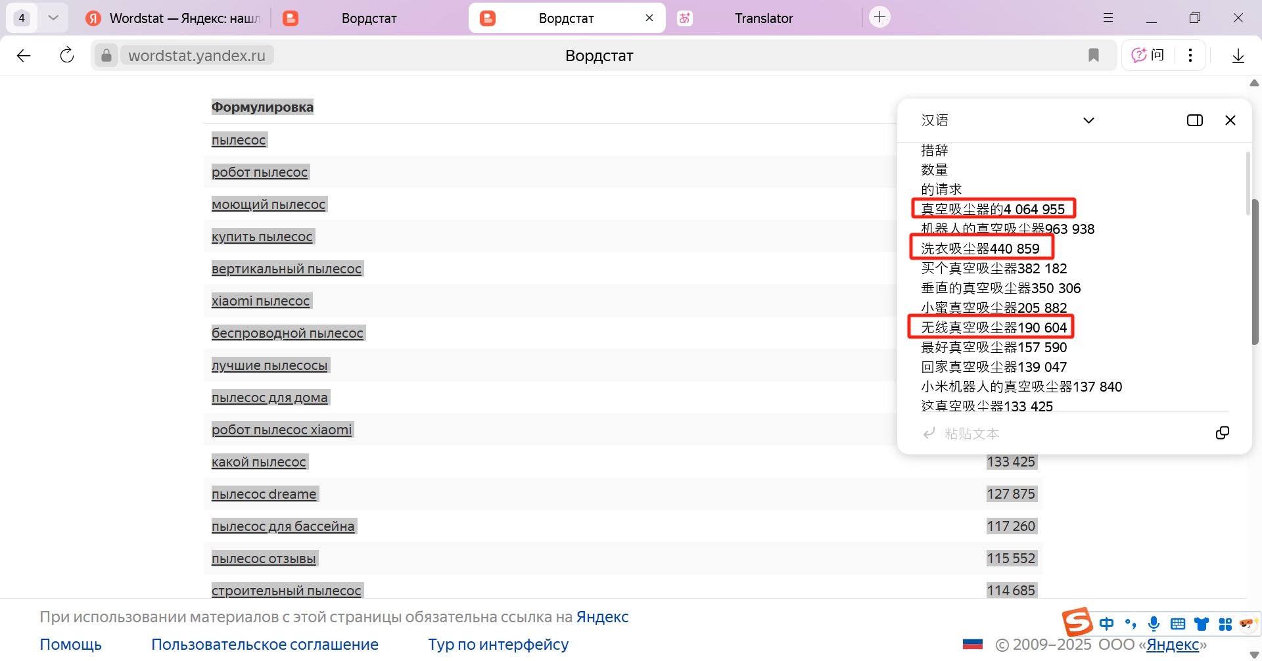The height and width of the screenshot is (661, 1262).
Task: Click translated row 机器人的真空吸尘器963 938
Action: point(1008,229)
